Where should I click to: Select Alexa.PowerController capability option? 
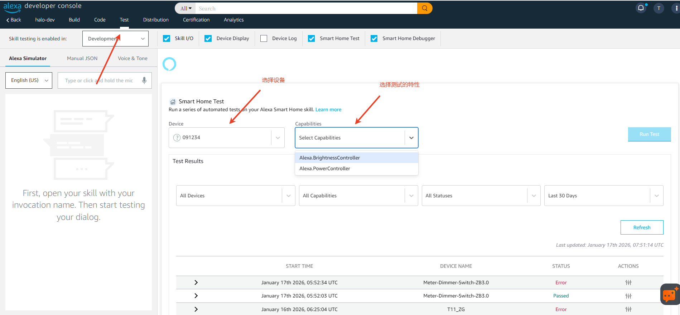[x=357, y=168]
